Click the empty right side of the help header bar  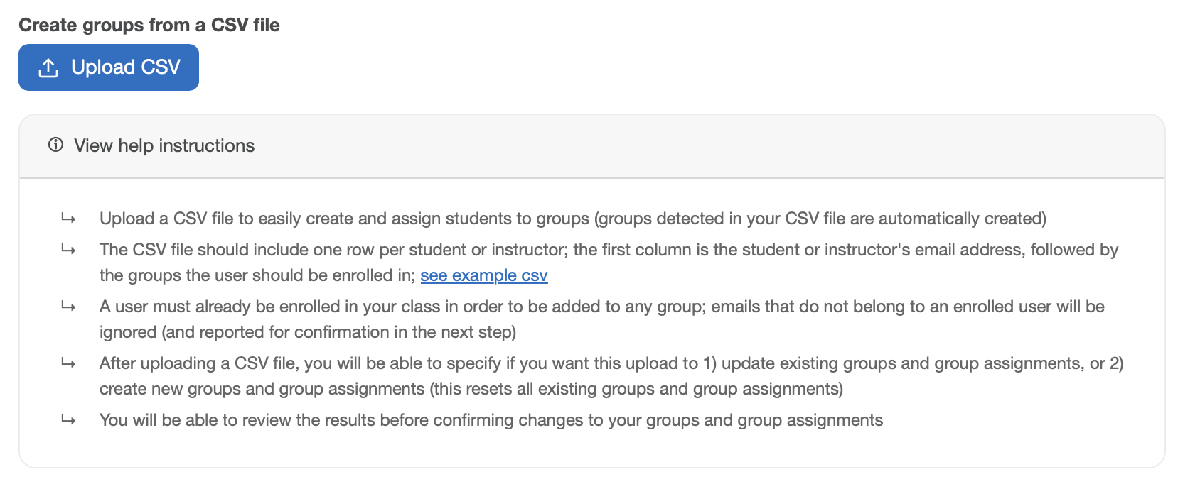pos(853,145)
